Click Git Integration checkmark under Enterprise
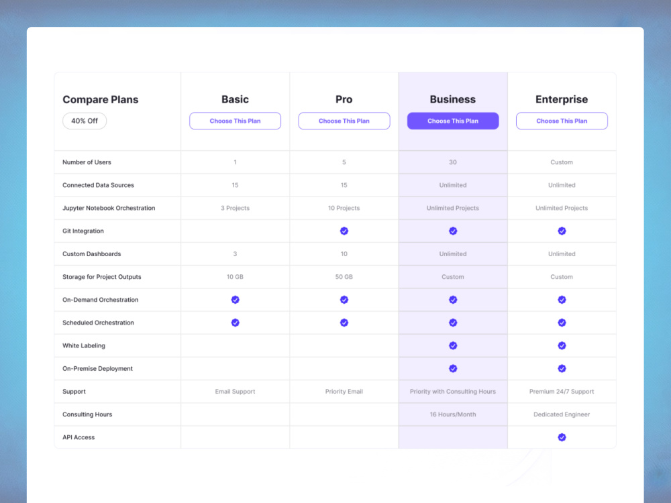The image size is (671, 503). coord(562,231)
